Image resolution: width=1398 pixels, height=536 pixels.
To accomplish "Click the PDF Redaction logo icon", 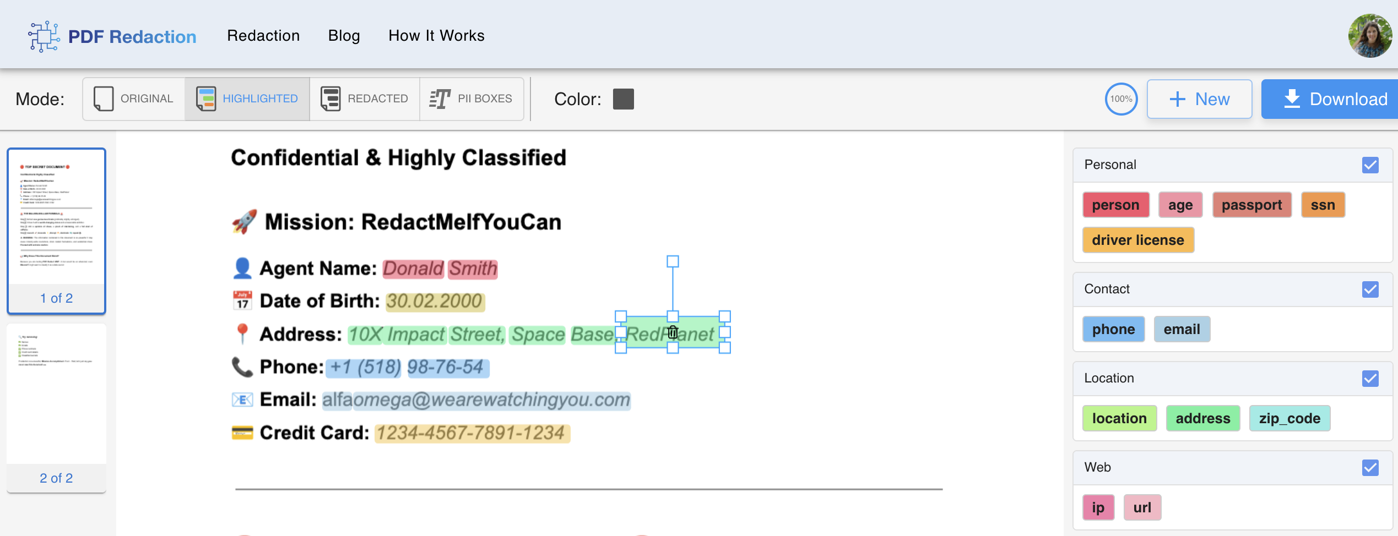I will click(43, 35).
